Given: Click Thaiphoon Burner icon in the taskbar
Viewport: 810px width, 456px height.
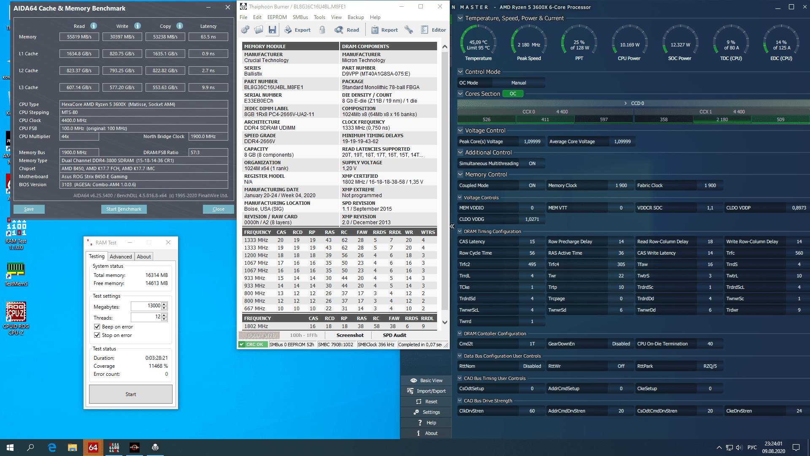Looking at the screenshot, I should [155, 448].
